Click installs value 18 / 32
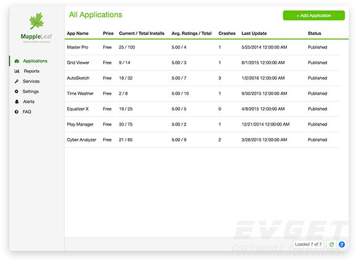Image resolution: width=358 pixels, height=263 pixels. 126,78
